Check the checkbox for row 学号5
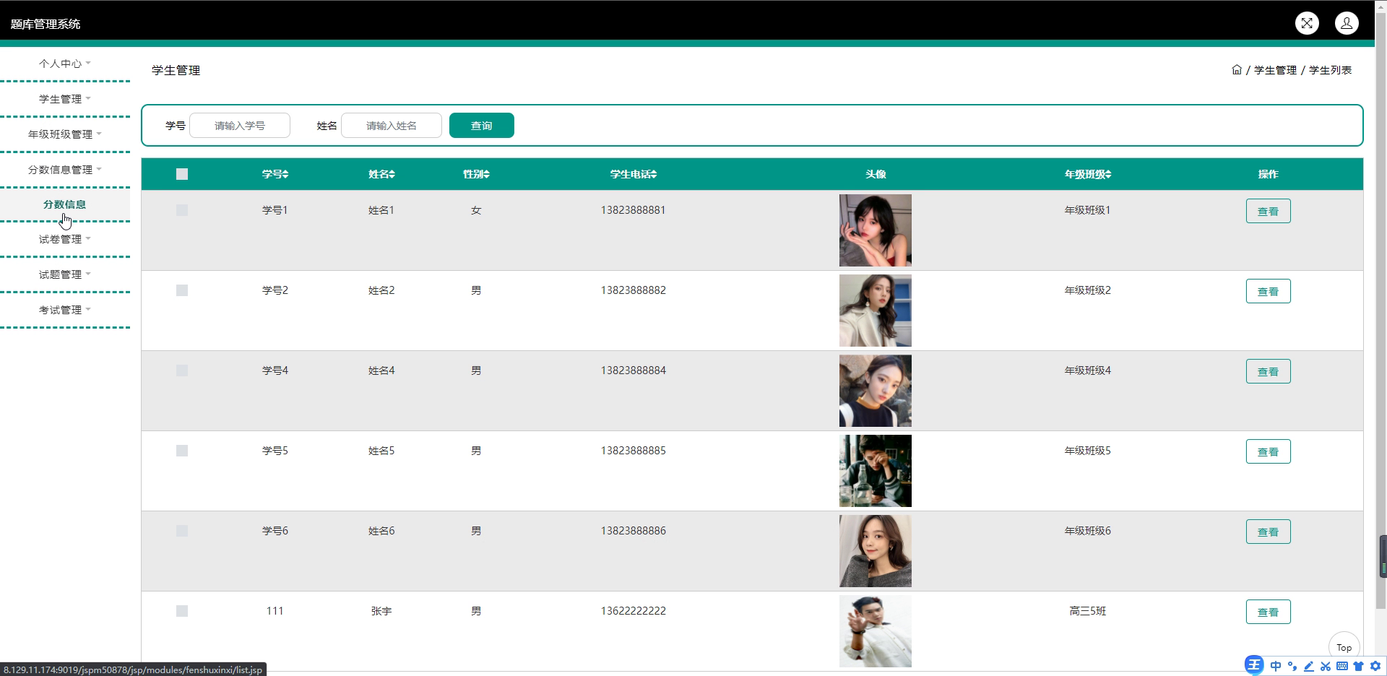Viewport: 1387px width, 676px height. click(x=182, y=451)
